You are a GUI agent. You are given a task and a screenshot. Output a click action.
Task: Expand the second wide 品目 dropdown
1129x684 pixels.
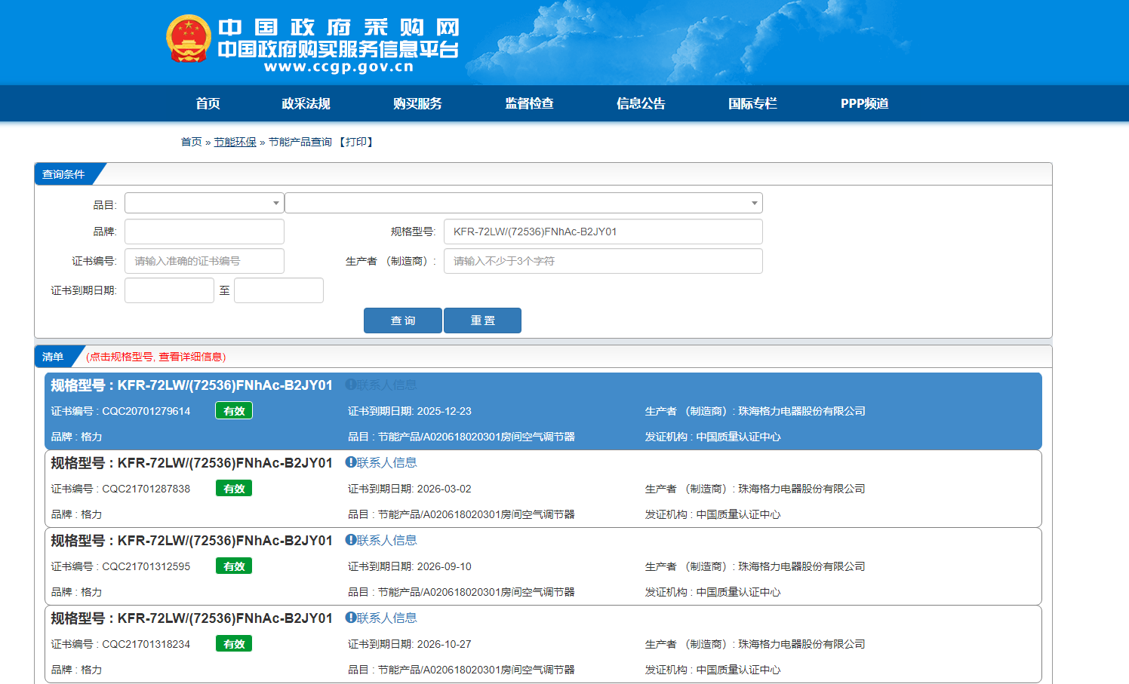click(524, 203)
